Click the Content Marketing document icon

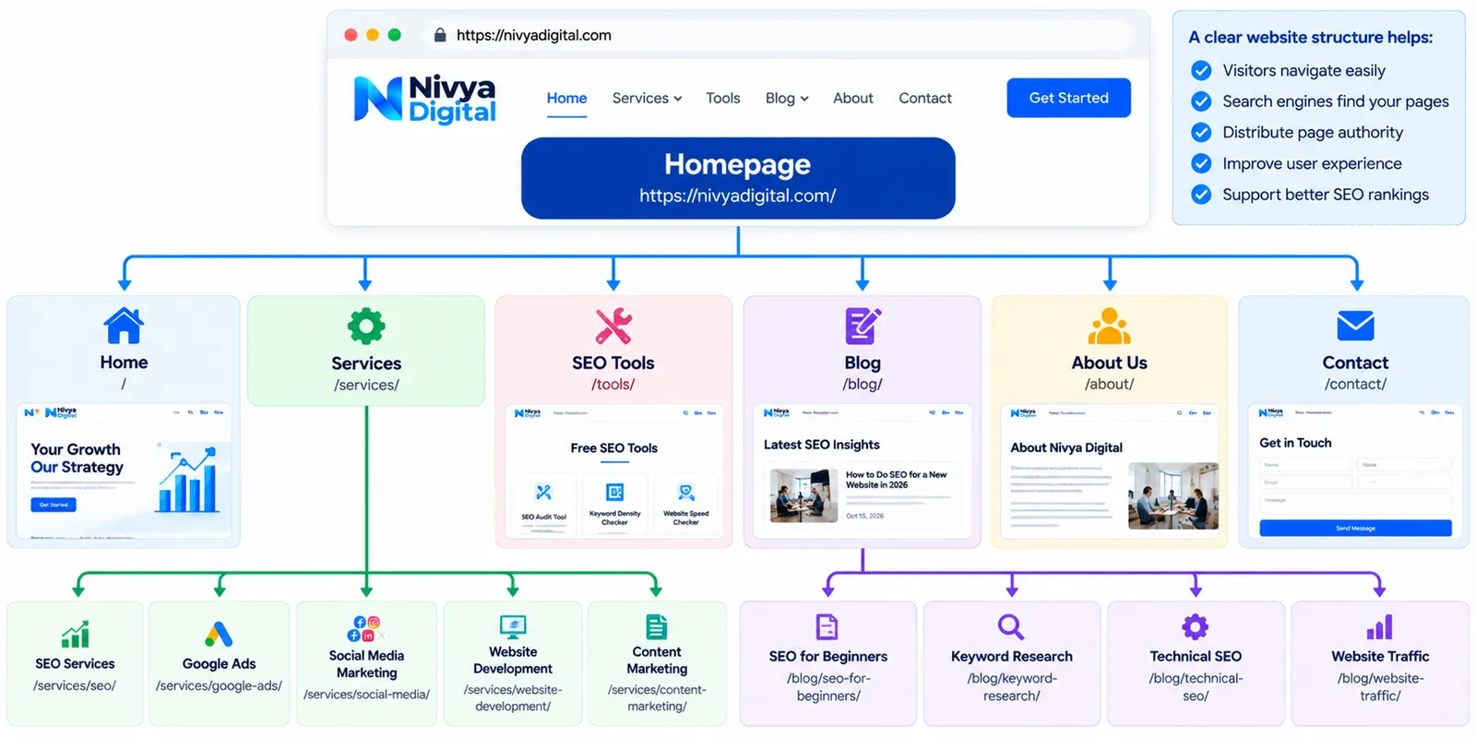657,627
